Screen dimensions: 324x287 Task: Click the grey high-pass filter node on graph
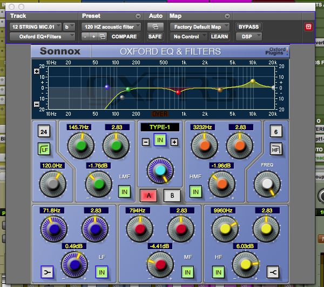pos(122,97)
